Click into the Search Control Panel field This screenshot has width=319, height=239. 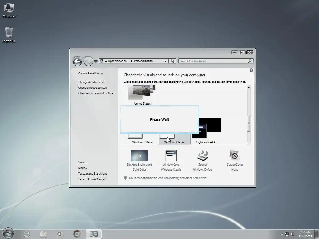(x=216, y=61)
